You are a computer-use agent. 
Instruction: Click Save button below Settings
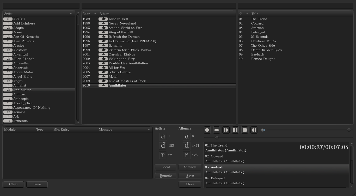point(190,176)
